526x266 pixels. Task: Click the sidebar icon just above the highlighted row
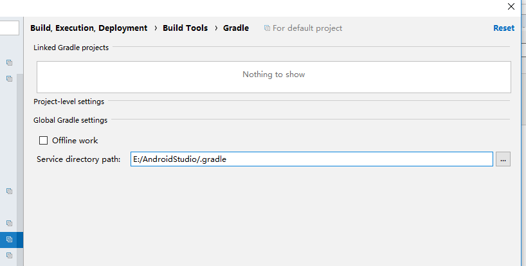click(x=10, y=224)
